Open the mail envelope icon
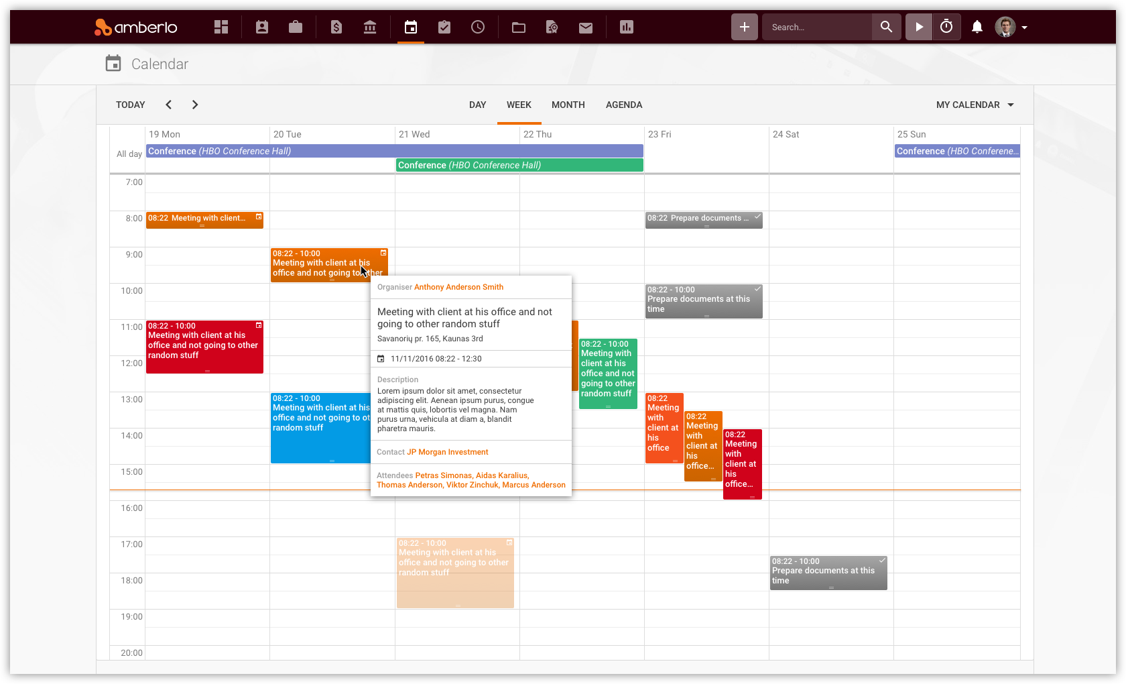The width and height of the screenshot is (1126, 684). (586, 27)
